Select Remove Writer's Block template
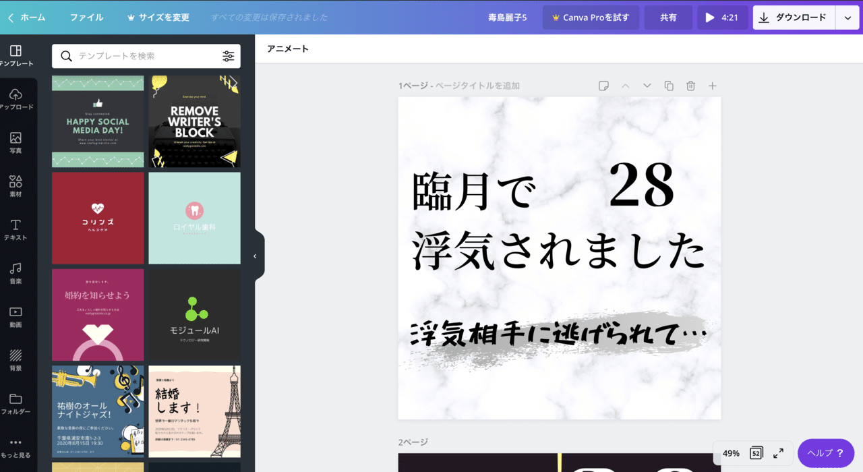This screenshot has width=863, height=472. (195, 121)
